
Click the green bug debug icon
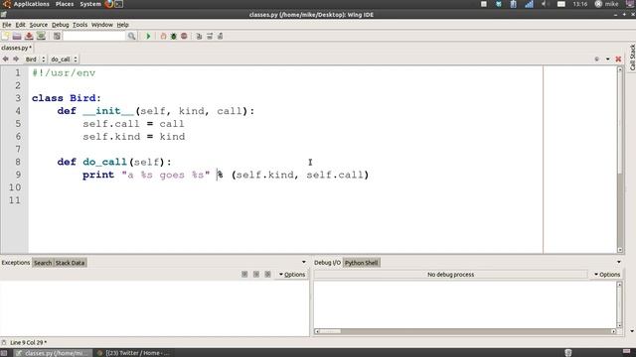click(x=174, y=36)
